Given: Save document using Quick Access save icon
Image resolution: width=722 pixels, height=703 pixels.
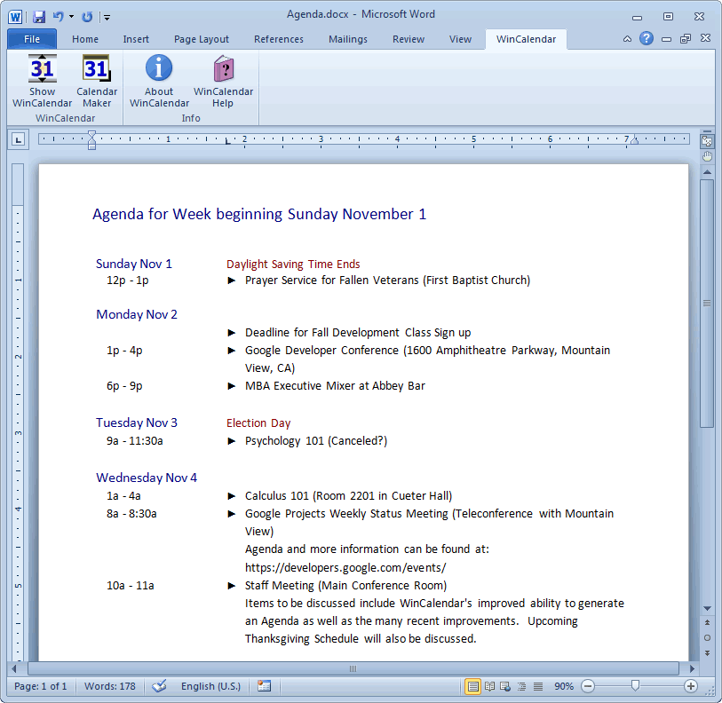Looking at the screenshot, I should (39, 16).
